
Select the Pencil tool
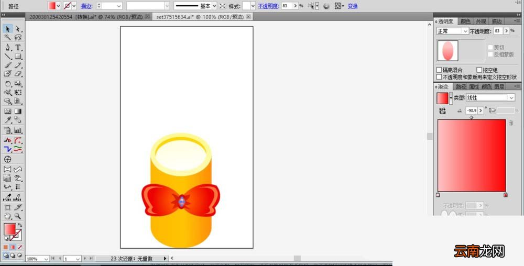coord(18,65)
